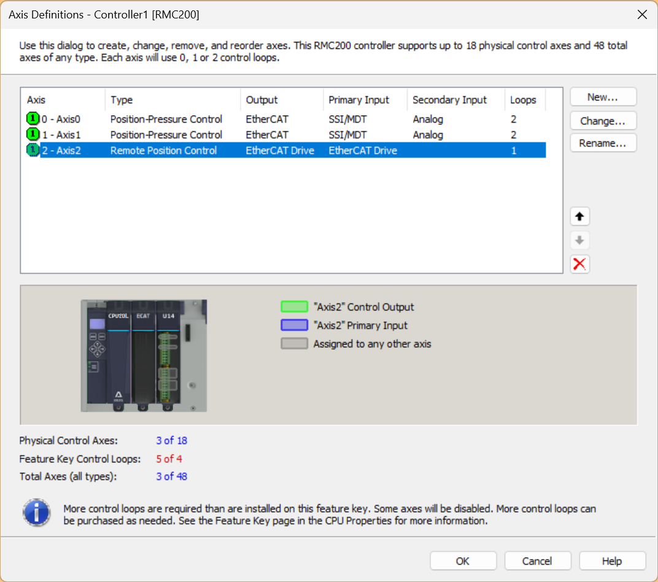Viewport: 658px width, 582px height.
Task: Click the Primary Input column header
Action: [365, 100]
